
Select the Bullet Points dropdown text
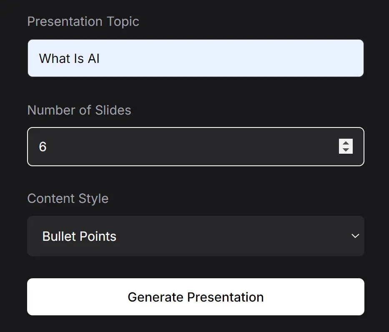coord(79,236)
